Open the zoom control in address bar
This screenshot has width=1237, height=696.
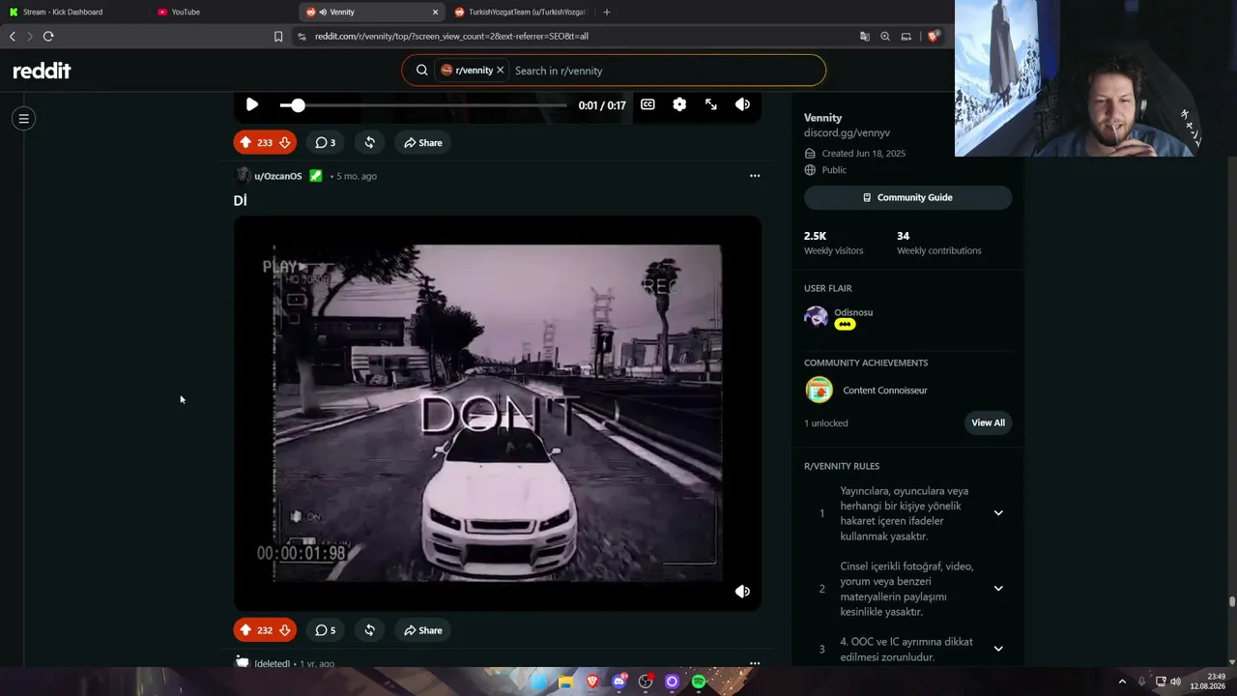(x=885, y=36)
